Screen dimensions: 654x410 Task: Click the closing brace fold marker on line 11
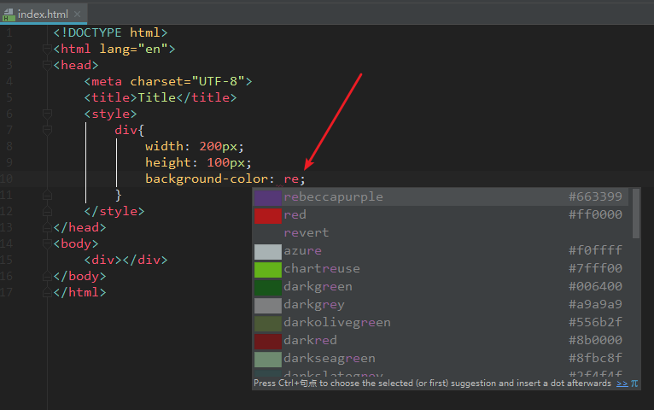(47, 195)
